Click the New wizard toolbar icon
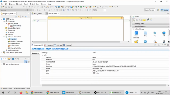Viewport: 170px width, 95px height. pyautogui.click(x=2, y=7)
